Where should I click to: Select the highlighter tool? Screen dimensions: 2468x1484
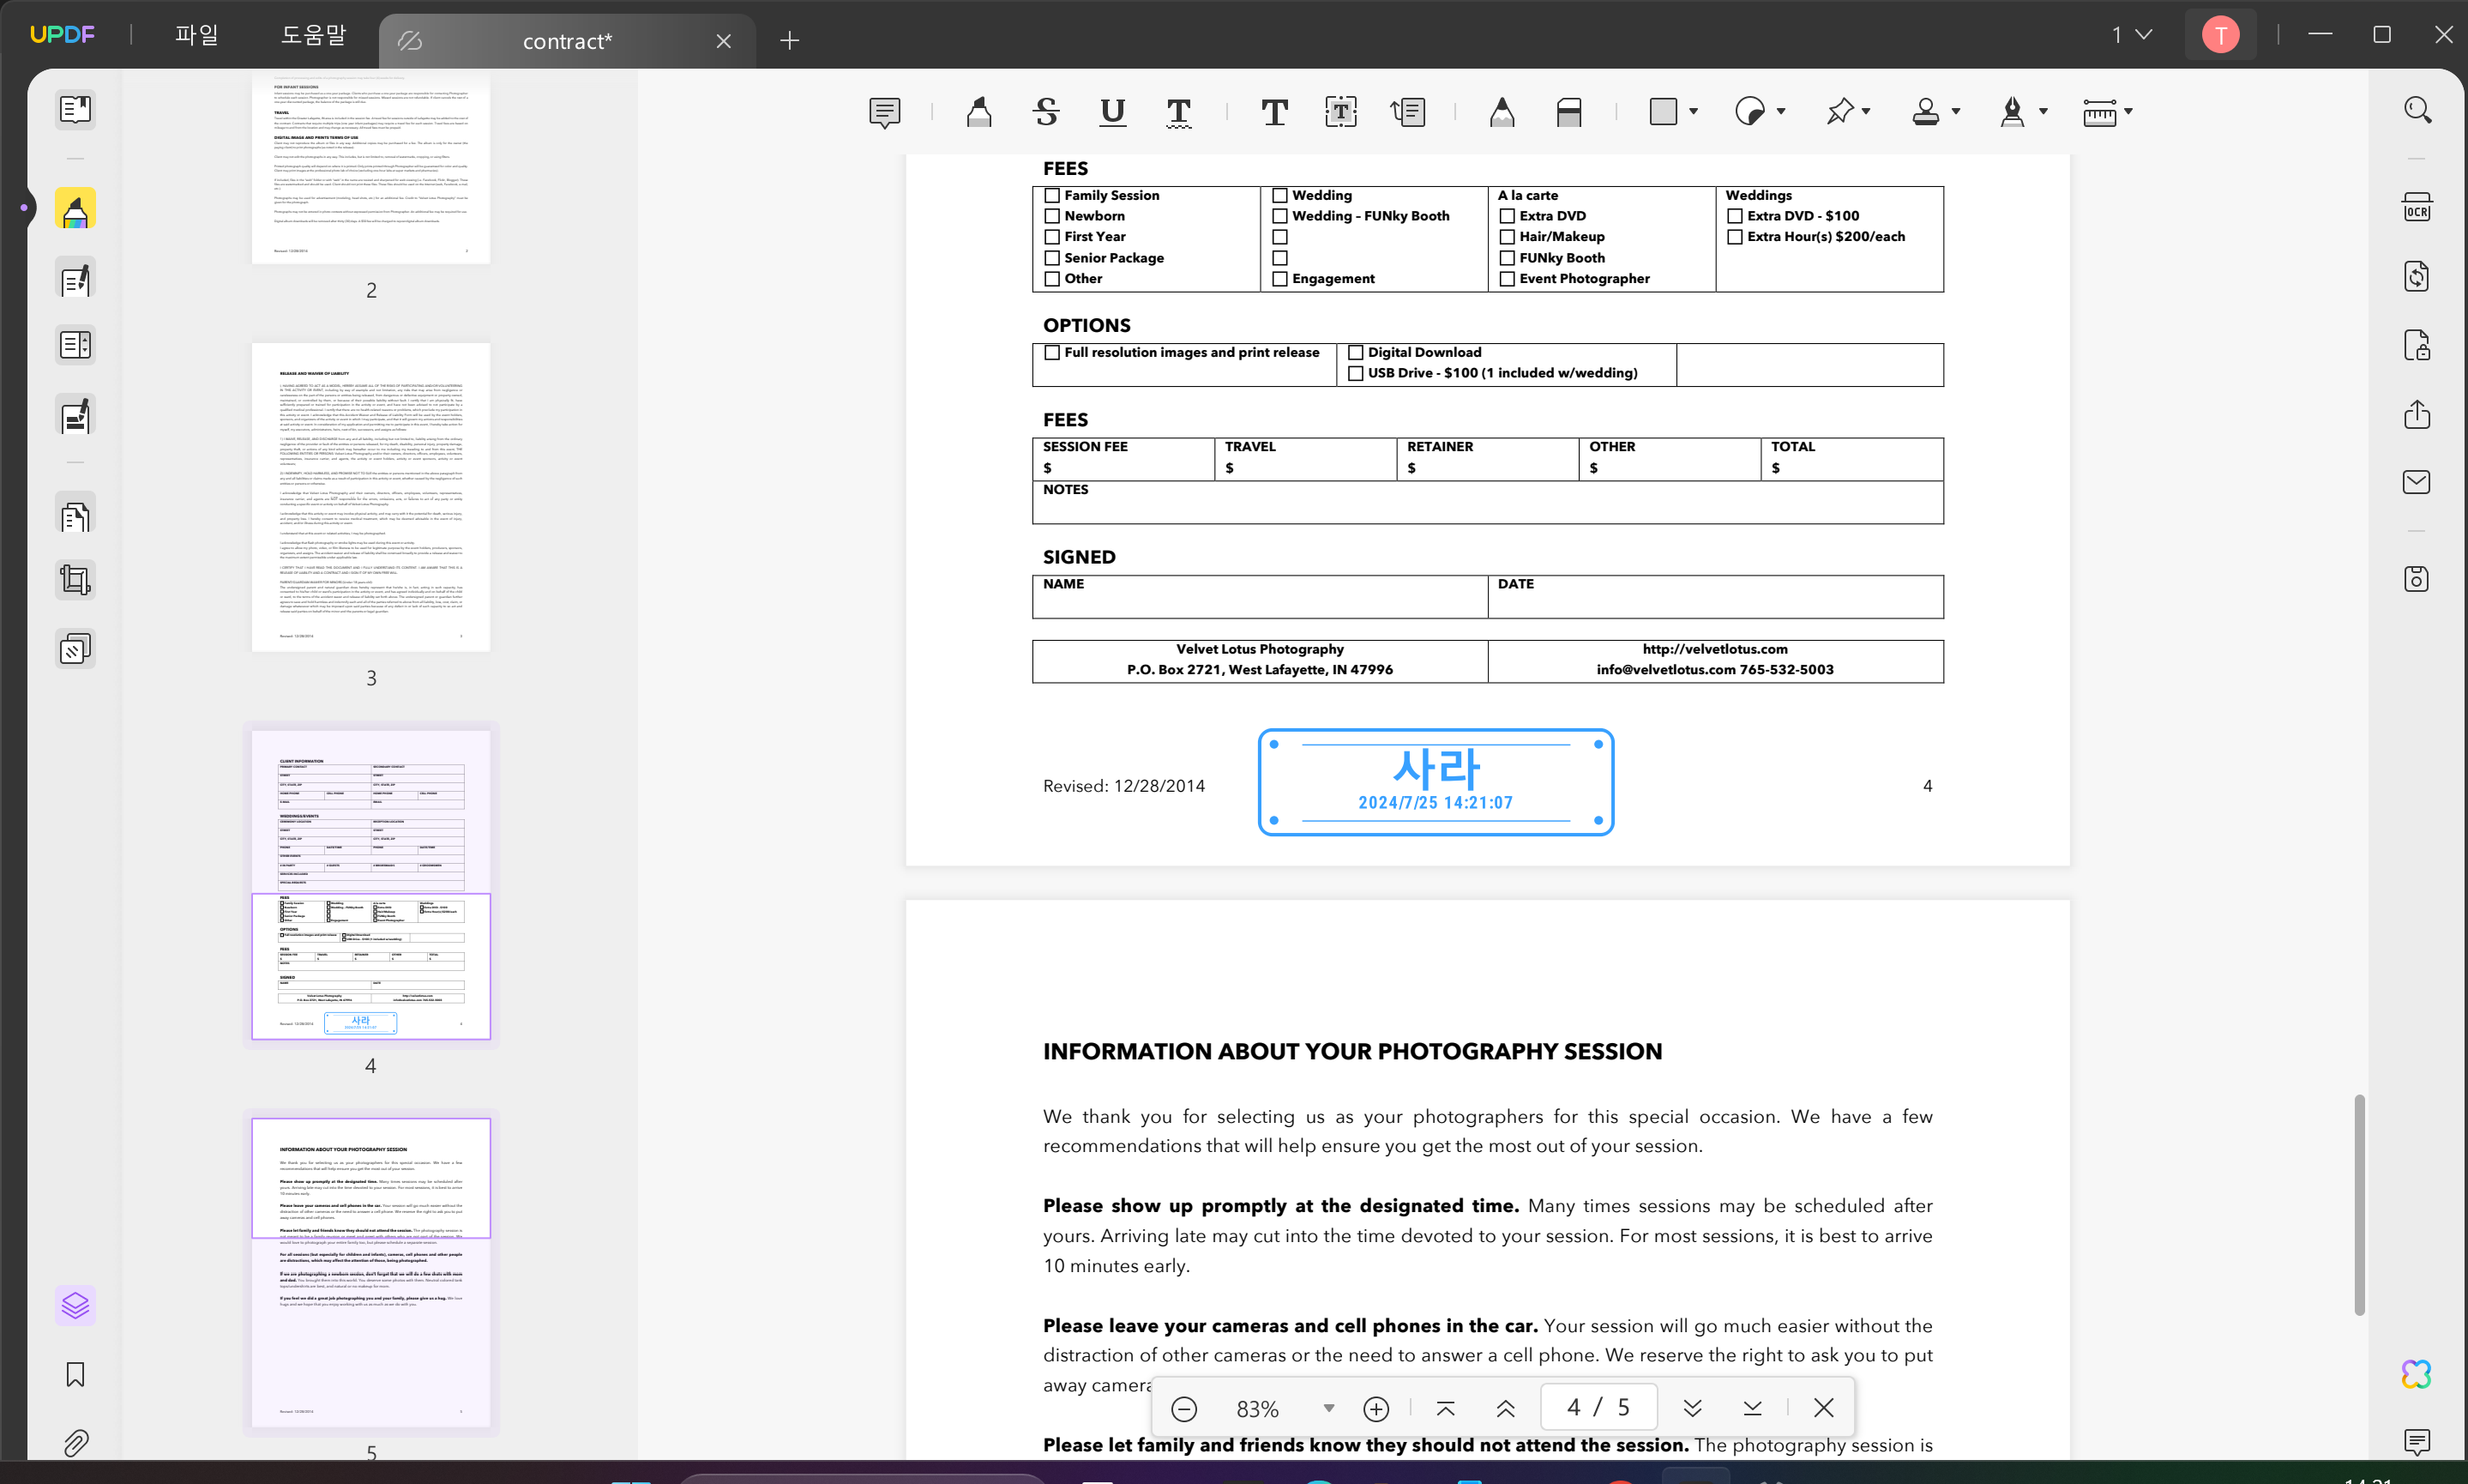click(x=978, y=112)
